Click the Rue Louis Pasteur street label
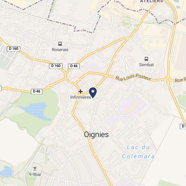The image size is (186, 186). [133, 77]
